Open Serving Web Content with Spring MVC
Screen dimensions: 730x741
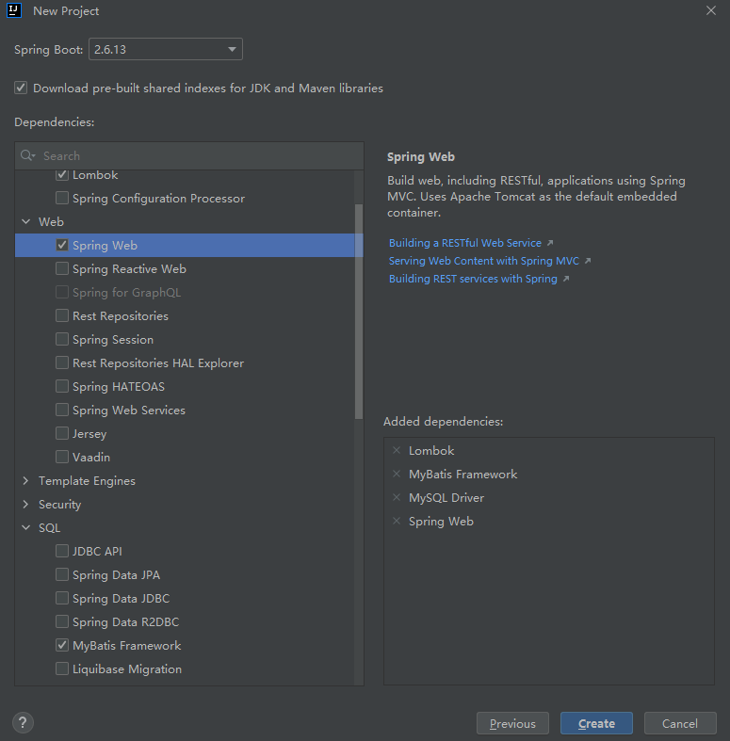(x=483, y=261)
